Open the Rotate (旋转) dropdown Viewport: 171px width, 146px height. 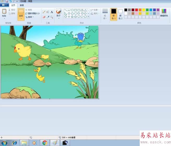pyautogui.click(x=29, y=17)
